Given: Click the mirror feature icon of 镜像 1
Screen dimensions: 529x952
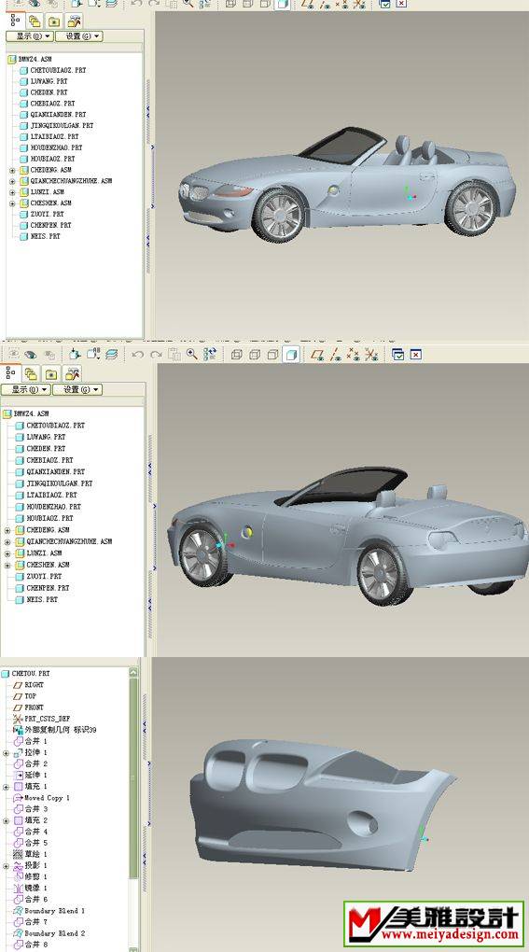Looking at the screenshot, I should click(18, 888).
